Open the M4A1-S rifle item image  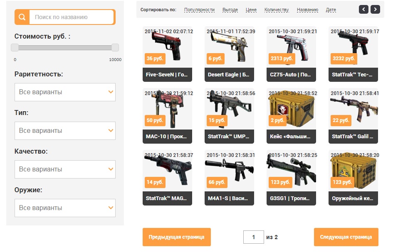(229, 171)
